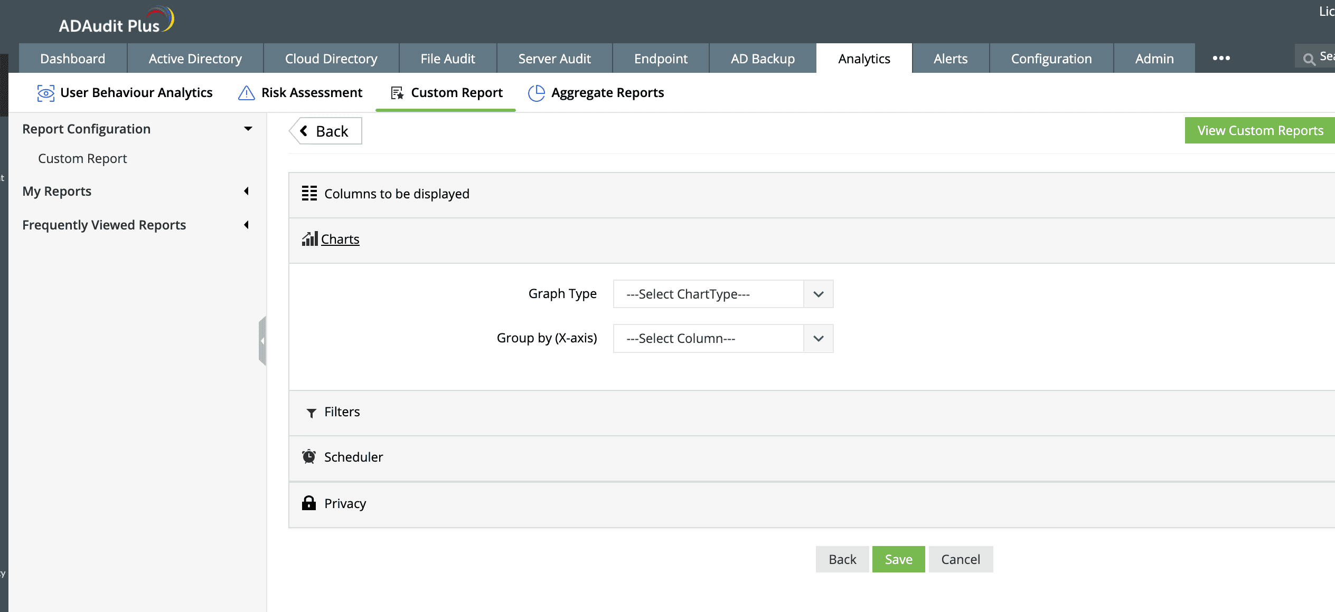Collapse the Report Configuration section

click(x=248, y=129)
